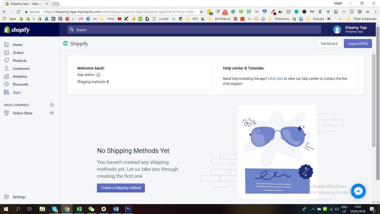380x214 pixels.
Task: Open Windows Start menu
Action: 6,209
